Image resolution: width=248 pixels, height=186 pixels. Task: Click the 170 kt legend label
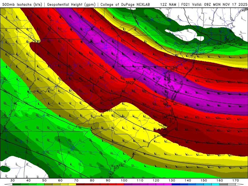click(x=236, y=180)
